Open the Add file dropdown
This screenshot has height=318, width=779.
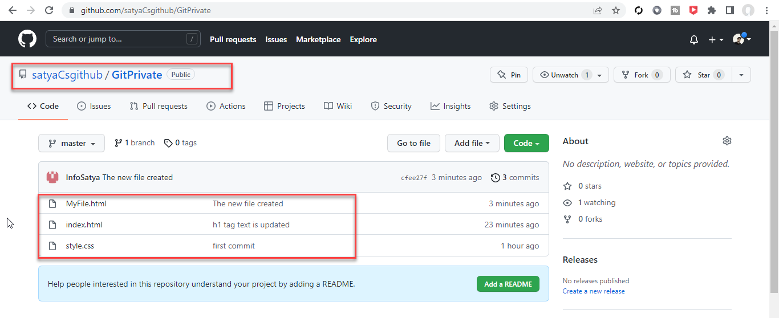[x=472, y=144]
